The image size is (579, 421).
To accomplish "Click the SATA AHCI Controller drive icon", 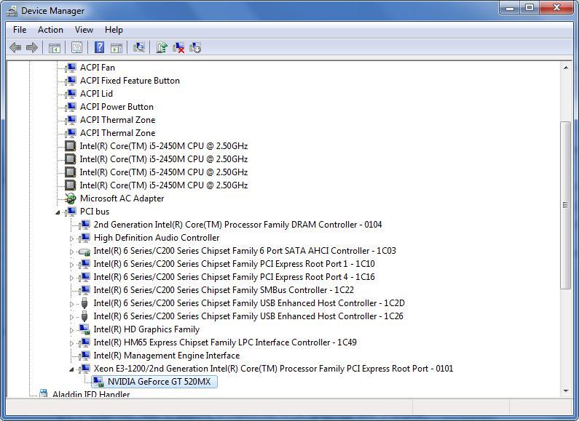I will 84,252.
